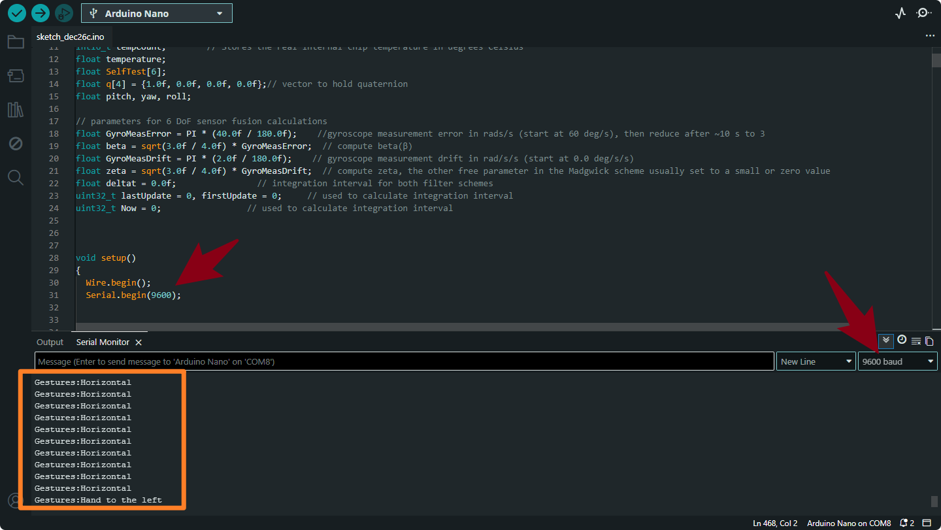Screen dimensions: 941x530
Task: Click the float q[4] quaternion line
Action: 242,84
